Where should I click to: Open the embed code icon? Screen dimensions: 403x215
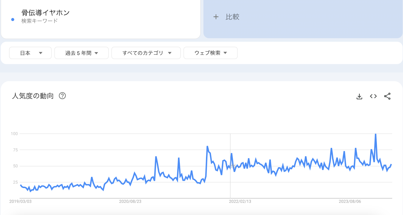pyautogui.click(x=373, y=96)
